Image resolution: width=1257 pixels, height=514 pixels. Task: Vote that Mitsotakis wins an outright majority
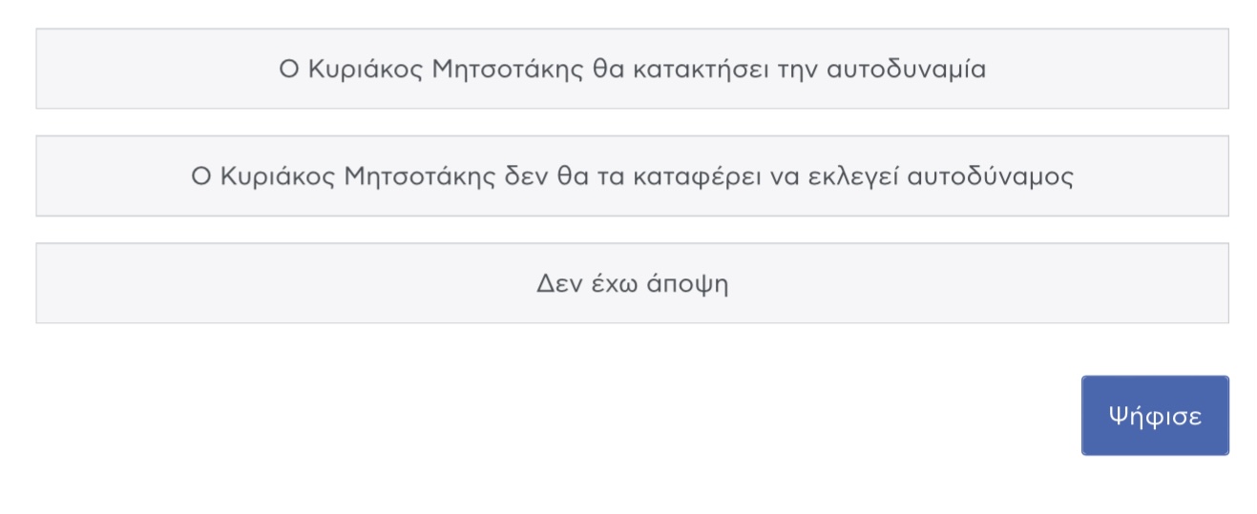coord(632,69)
